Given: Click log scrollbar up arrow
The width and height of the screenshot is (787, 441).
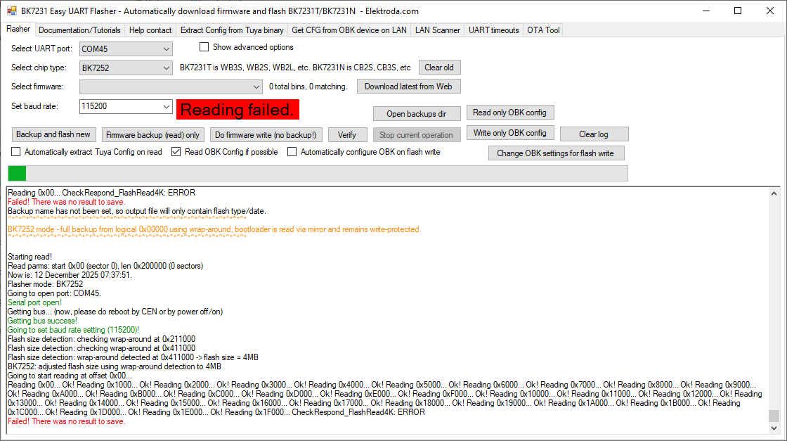Looking at the screenshot, I should click(x=774, y=193).
